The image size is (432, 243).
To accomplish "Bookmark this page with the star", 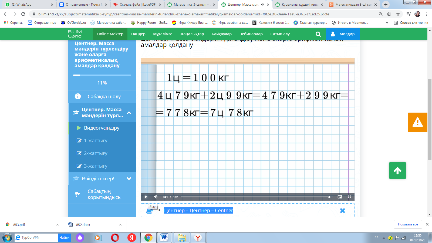I will click(398, 14).
